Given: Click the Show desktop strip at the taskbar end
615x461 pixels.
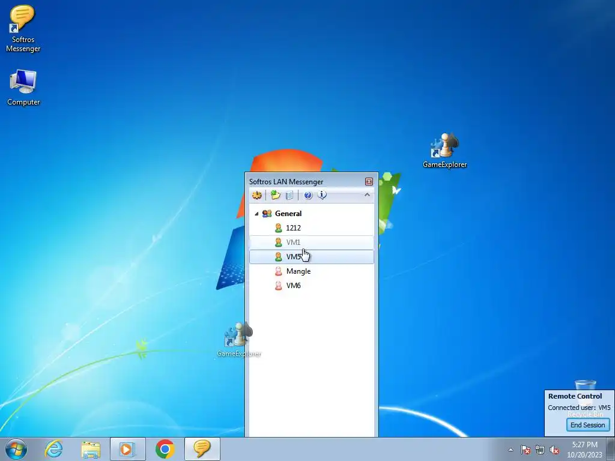Looking at the screenshot, I should point(611,449).
